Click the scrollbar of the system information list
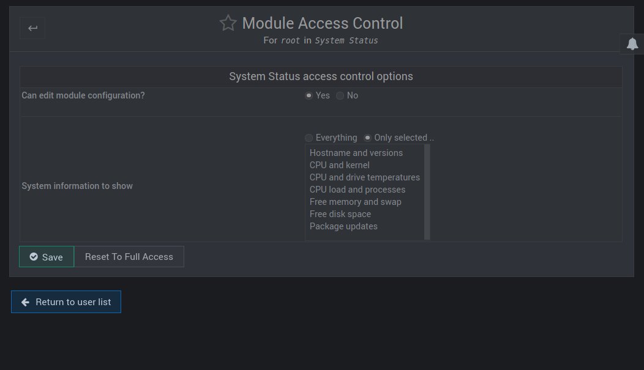This screenshot has width=644, height=370. [x=427, y=190]
